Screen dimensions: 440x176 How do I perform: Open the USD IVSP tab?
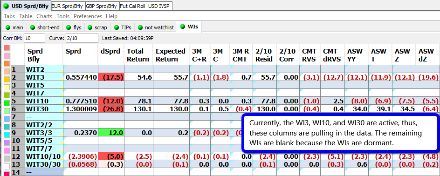click(160, 6)
